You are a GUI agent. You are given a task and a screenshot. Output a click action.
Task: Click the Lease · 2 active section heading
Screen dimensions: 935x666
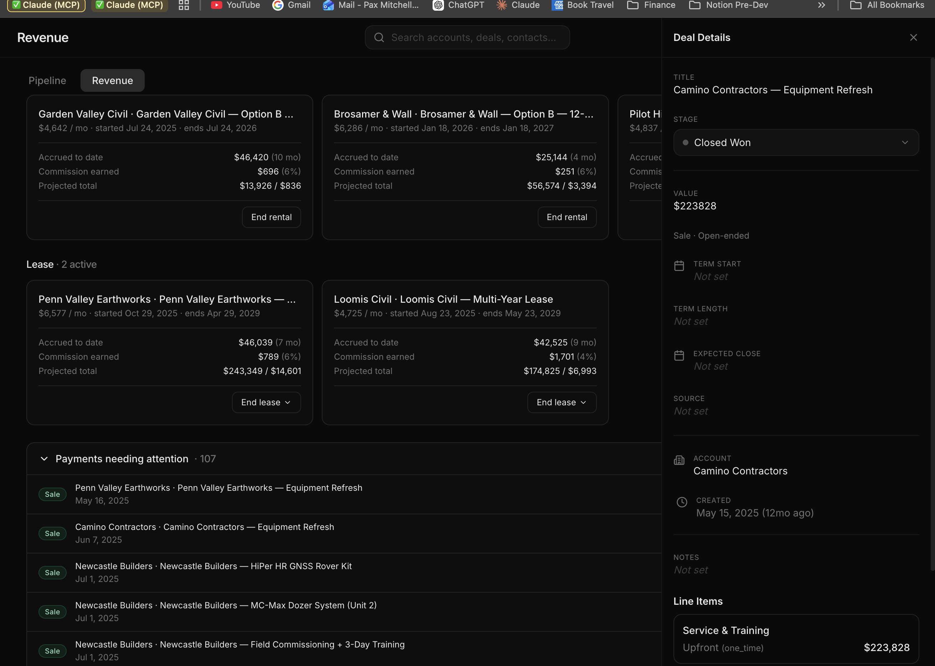62,265
